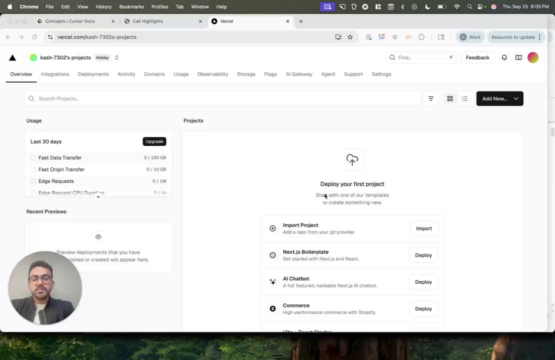
Task: Select the Edge Requests usage row
Action: click(98, 181)
